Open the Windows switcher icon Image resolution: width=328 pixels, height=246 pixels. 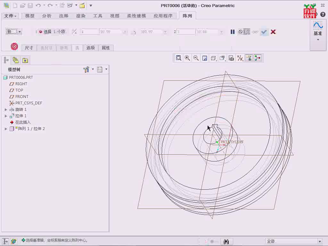pos(70,5)
